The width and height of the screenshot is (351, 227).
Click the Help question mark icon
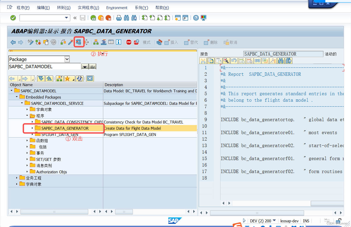(196, 18)
